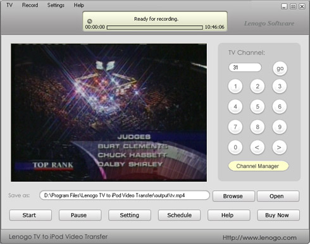The image size is (310, 244).
Task: Click keypad digit 6
Action: pyautogui.click(x=280, y=107)
